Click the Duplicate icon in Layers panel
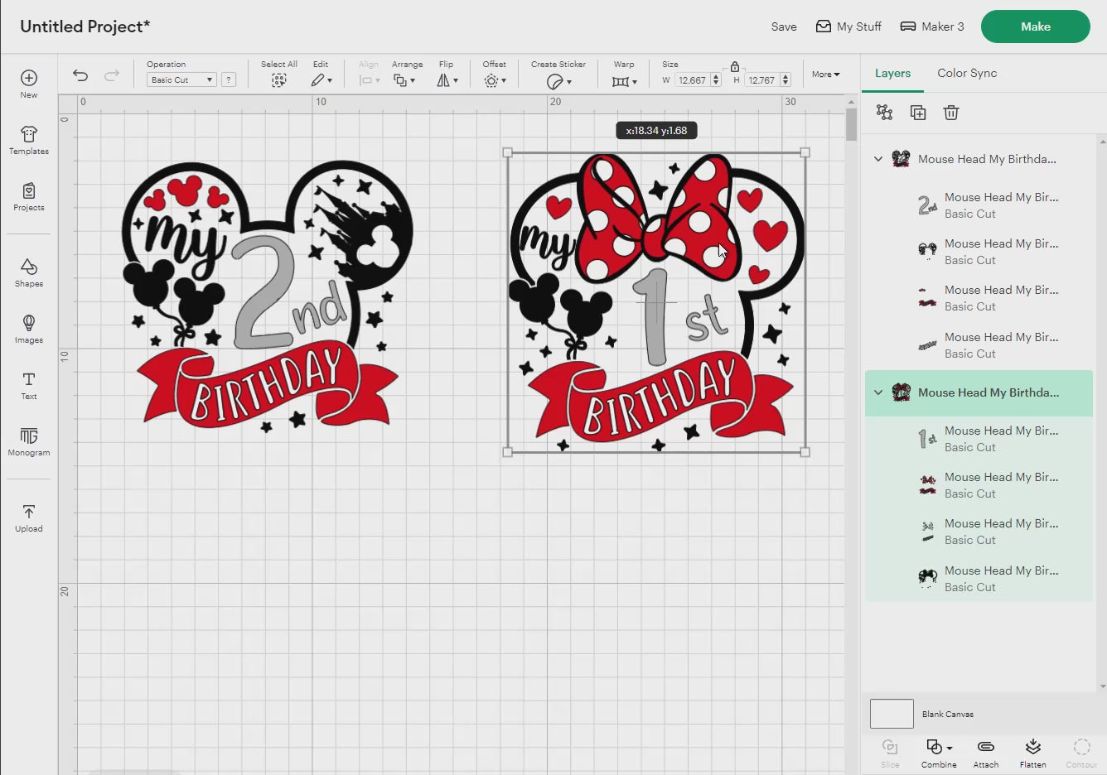Image resolution: width=1107 pixels, height=775 pixels. click(918, 113)
